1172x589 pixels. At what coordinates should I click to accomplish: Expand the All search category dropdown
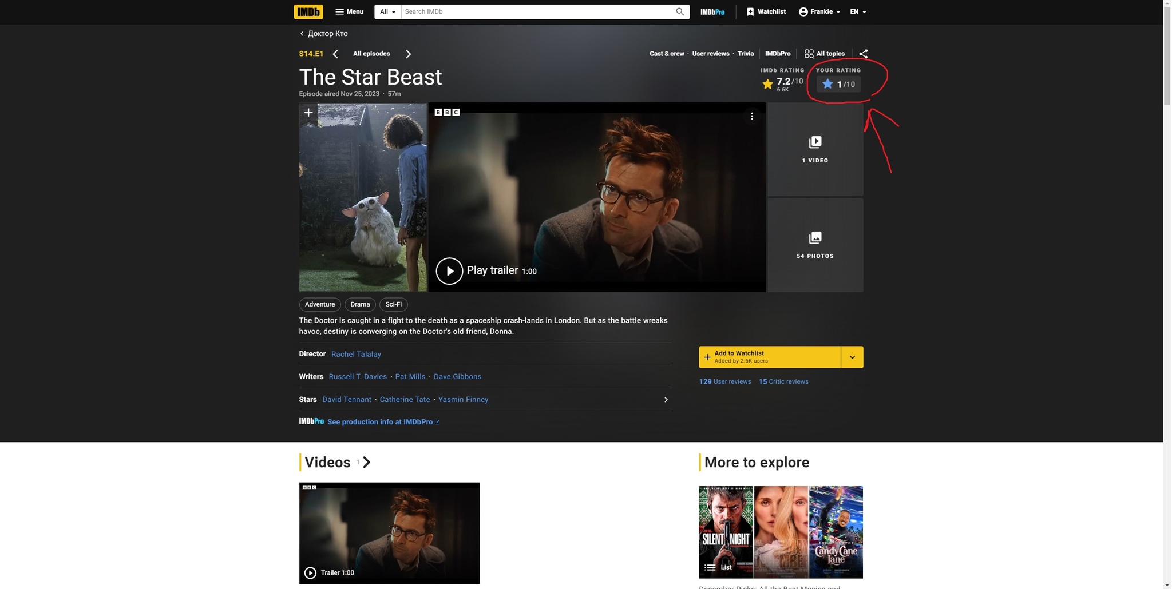tap(387, 11)
